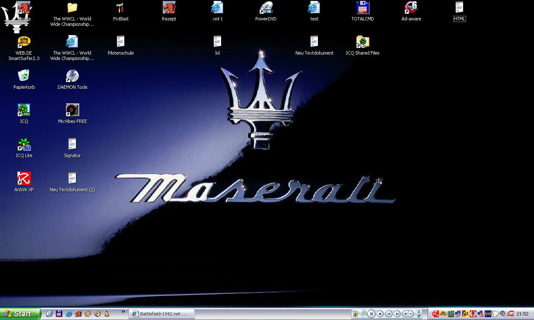Open the Ad-aware shortcut icon
Viewport: 534px width, 320px height.
(411, 8)
